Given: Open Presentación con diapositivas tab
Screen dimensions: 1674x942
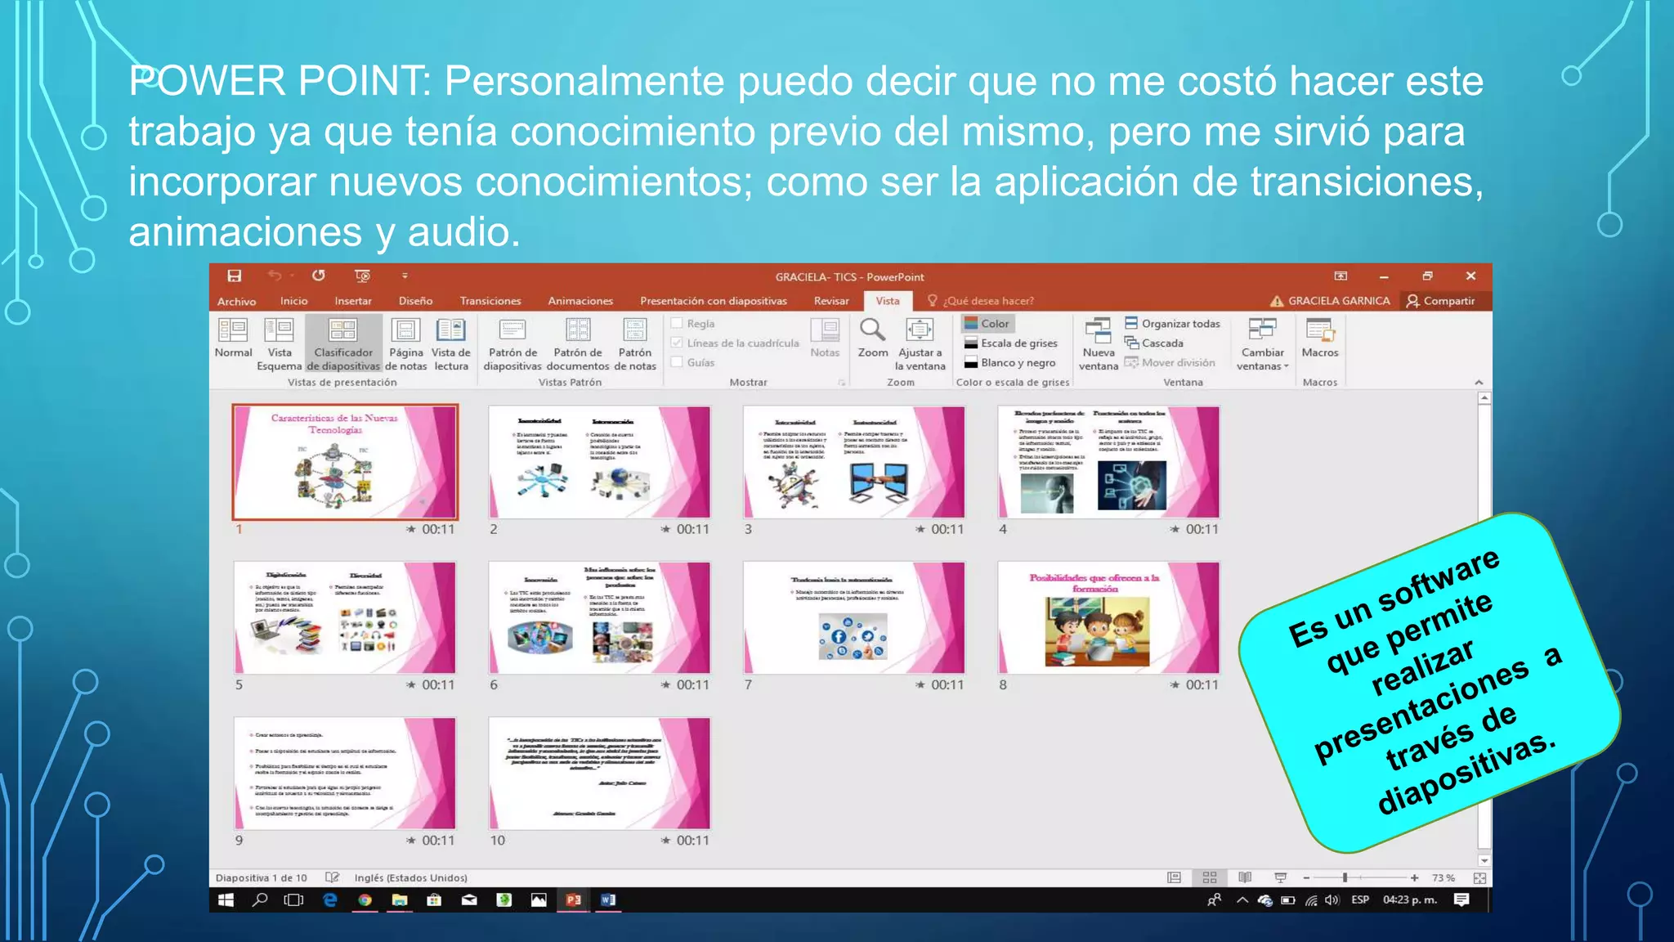Looking at the screenshot, I should point(714,301).
